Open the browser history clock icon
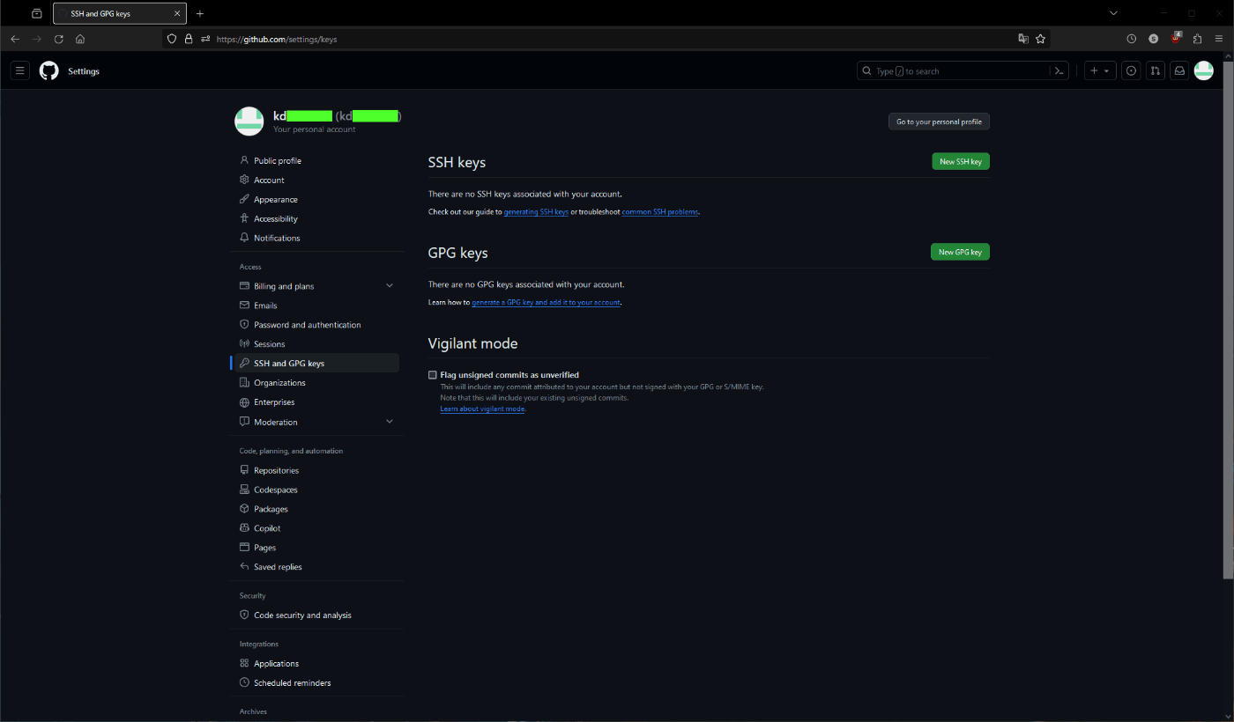The image size is (1234, 722). coord(1132,39)
